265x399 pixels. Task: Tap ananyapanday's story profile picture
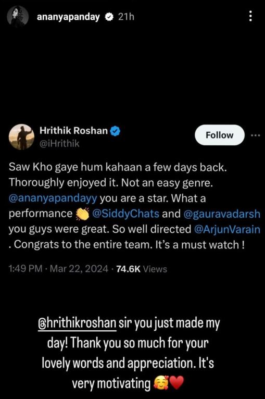pos(18,16)
